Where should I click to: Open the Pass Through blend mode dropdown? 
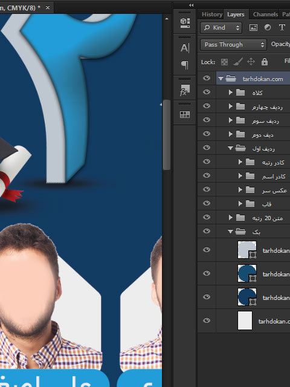(233, 45)
